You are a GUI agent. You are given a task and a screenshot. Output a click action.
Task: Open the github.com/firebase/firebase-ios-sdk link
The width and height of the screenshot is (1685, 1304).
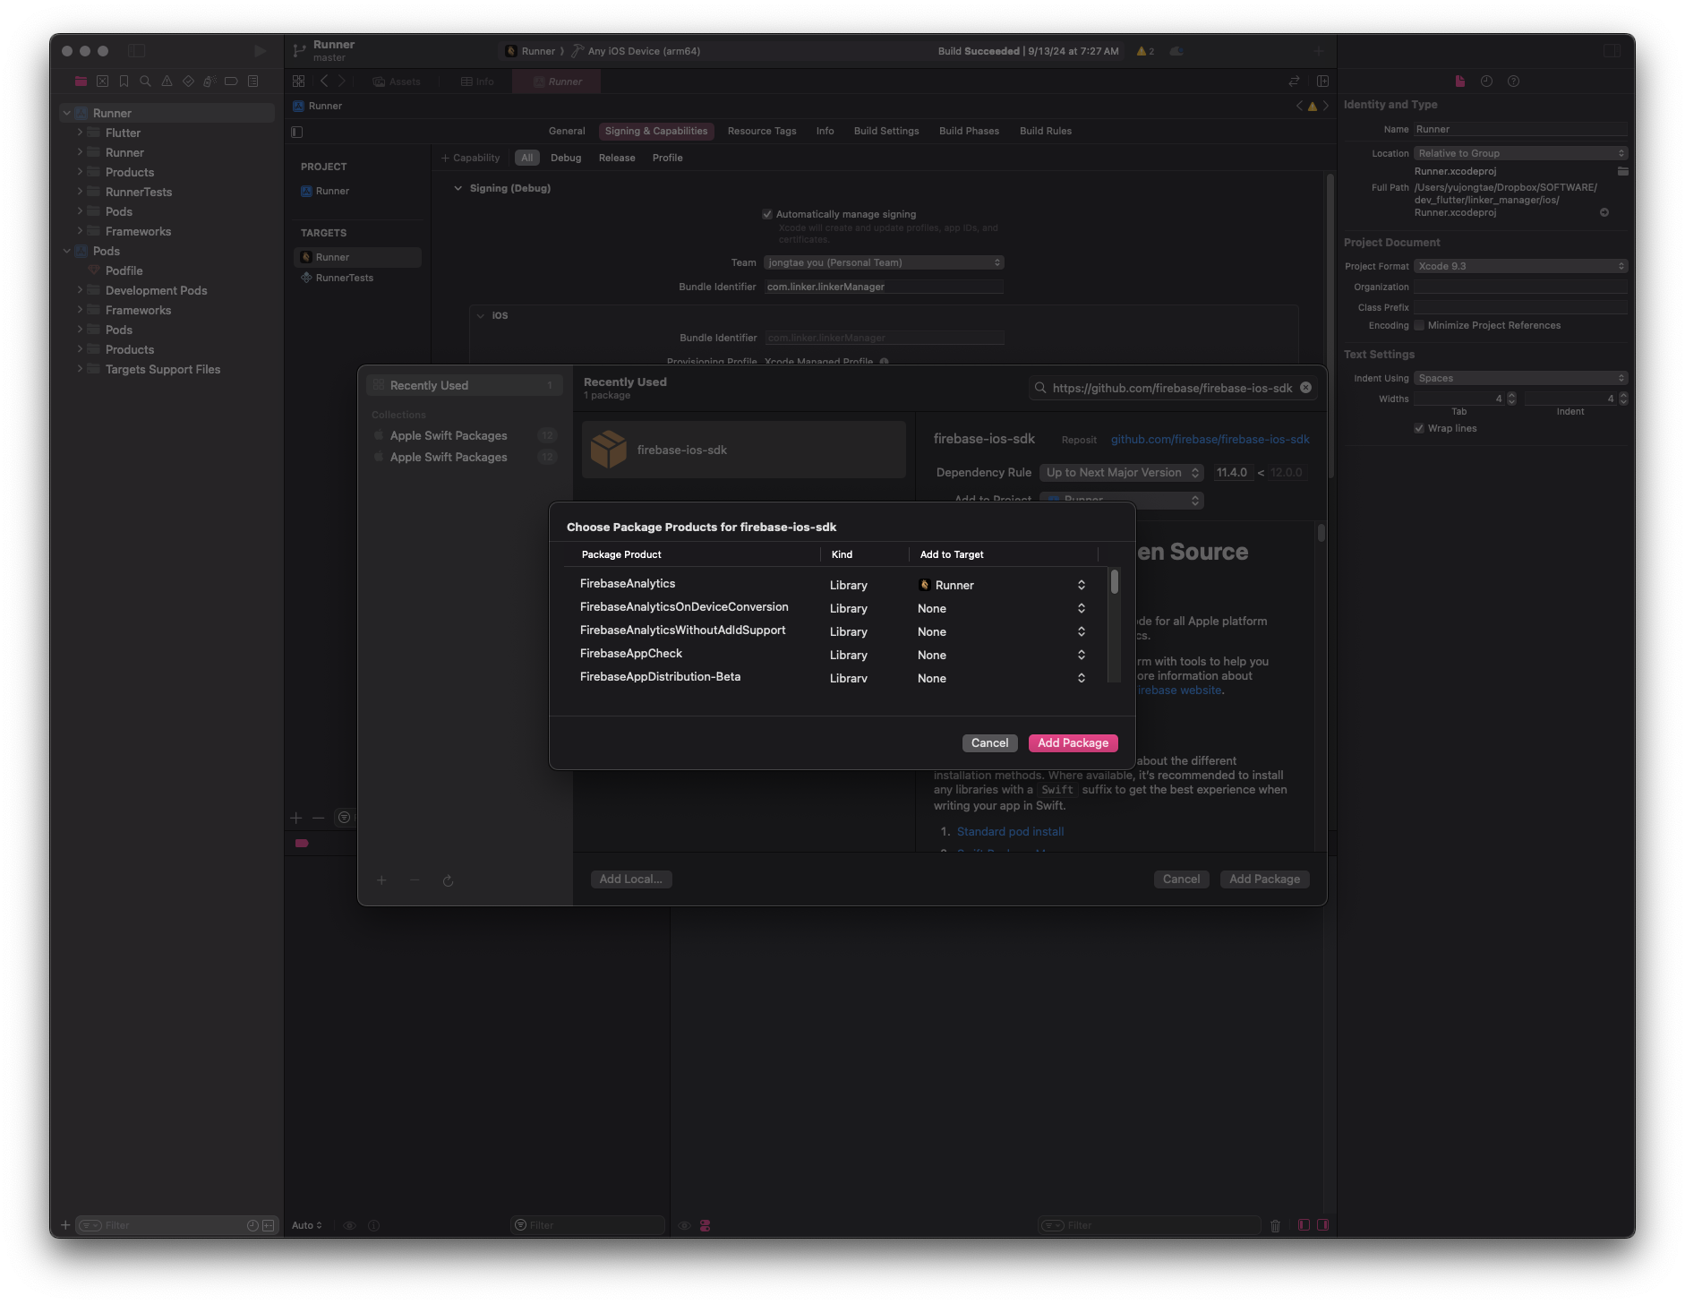coord(1210,440)
